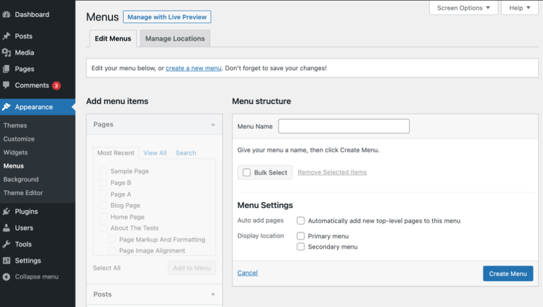Follow the create a new menu link
This screenshot has width=543, height=307.
(x=193, y=68)
